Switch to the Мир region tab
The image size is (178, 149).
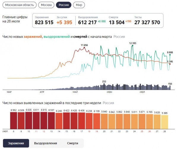[x=79, y=5]
